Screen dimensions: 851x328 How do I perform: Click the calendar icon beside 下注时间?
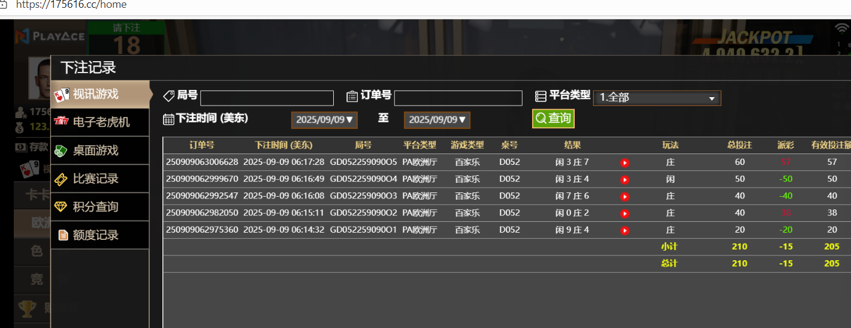click(x=168, y=119)
